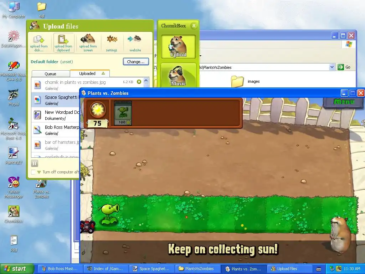The height and width of the screenshot is (274, 365).
Task: Click the planted Peashooter on lawn
Action: 109,214
